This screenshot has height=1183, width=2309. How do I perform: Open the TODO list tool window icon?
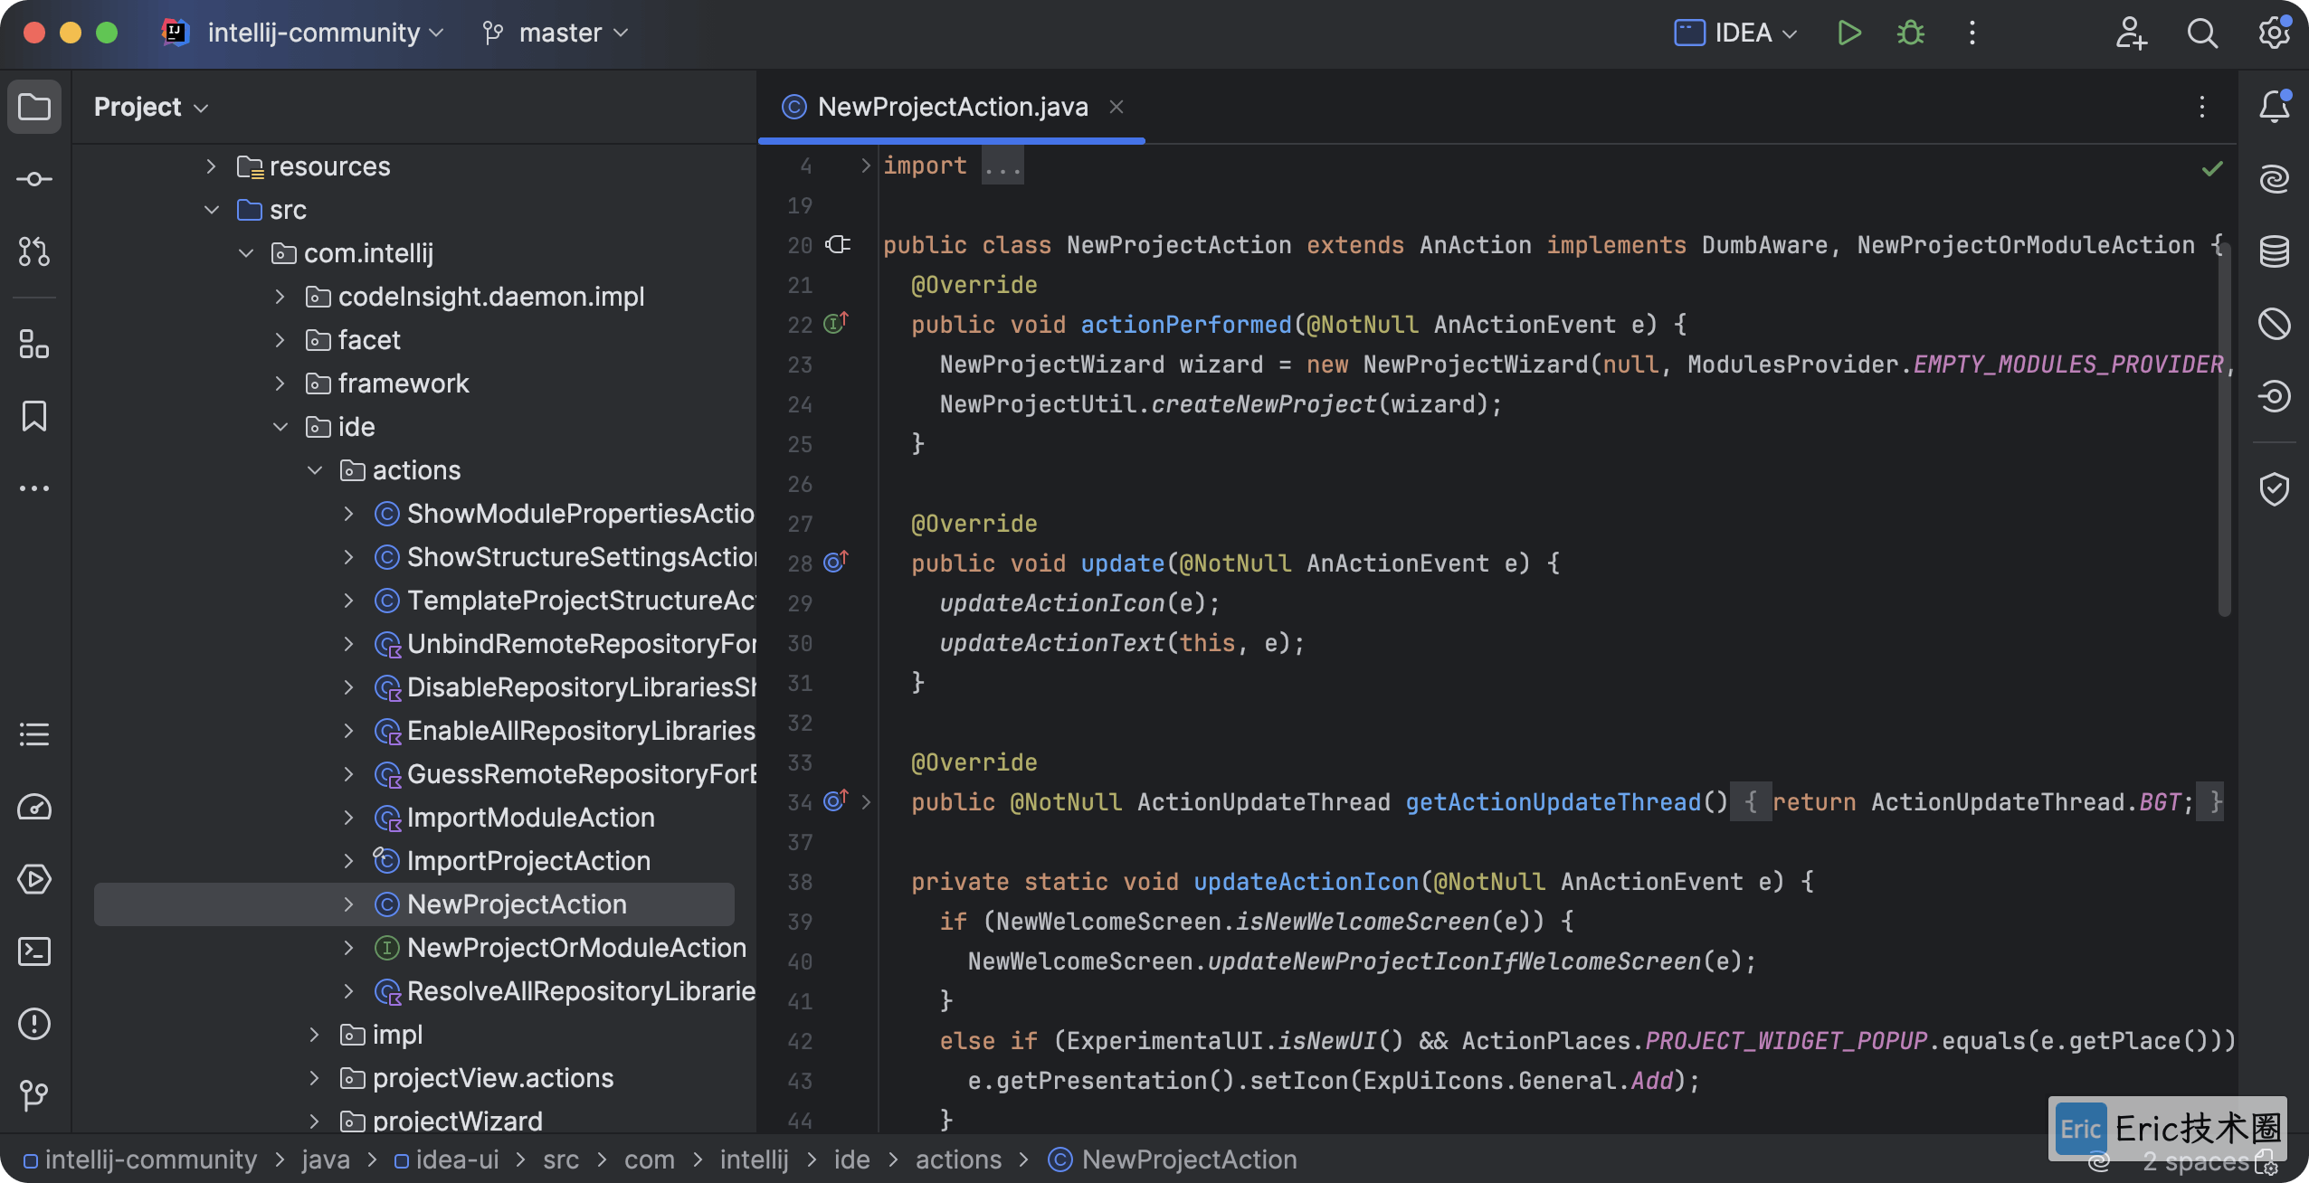tap(34, 733)
